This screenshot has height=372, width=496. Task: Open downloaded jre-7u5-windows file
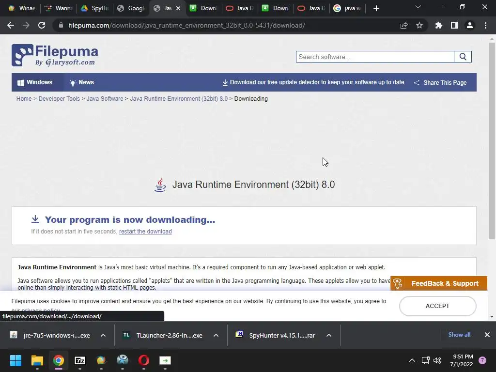pos(50,335)
